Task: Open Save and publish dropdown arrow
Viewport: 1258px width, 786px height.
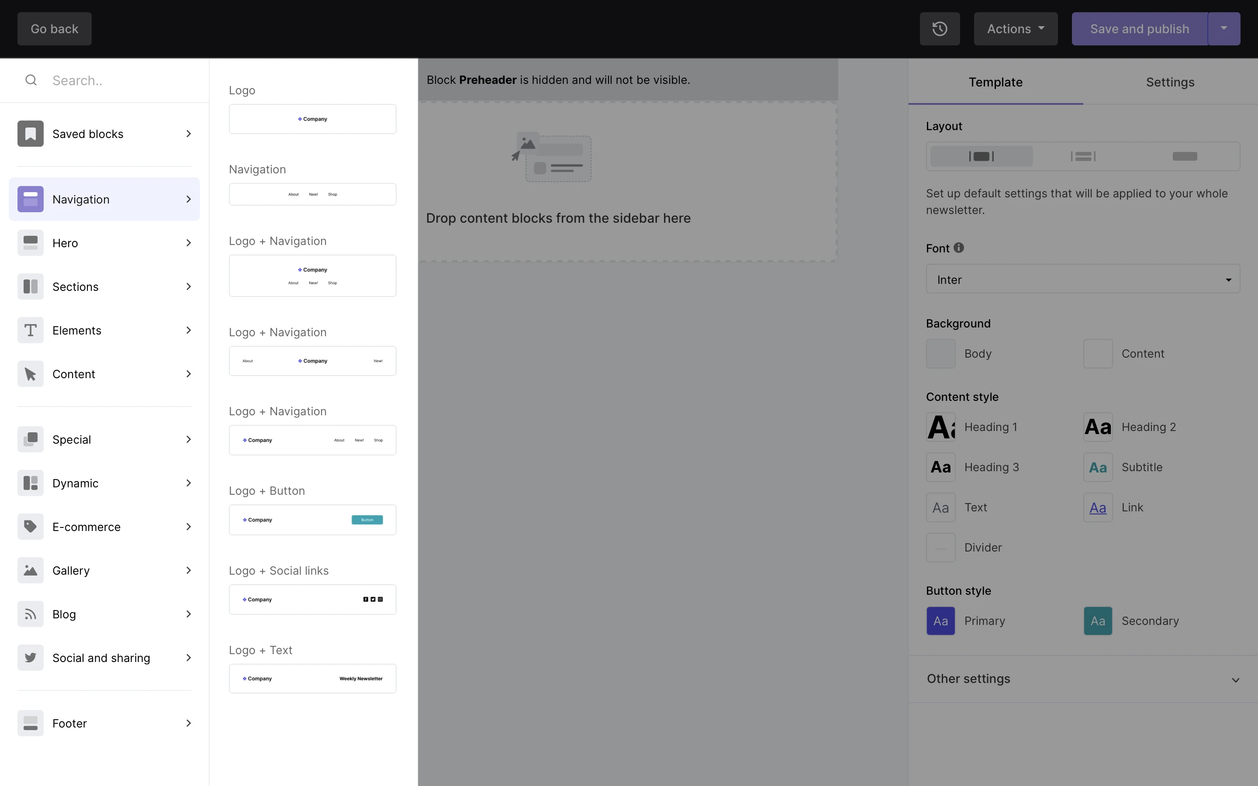Action: tap(1223, 28)
